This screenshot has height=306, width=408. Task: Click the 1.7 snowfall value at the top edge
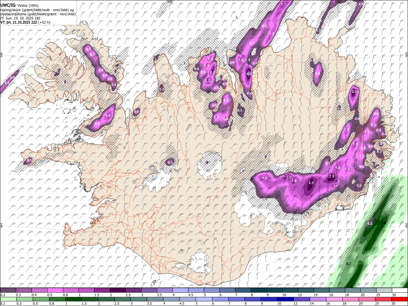[283, 4]
